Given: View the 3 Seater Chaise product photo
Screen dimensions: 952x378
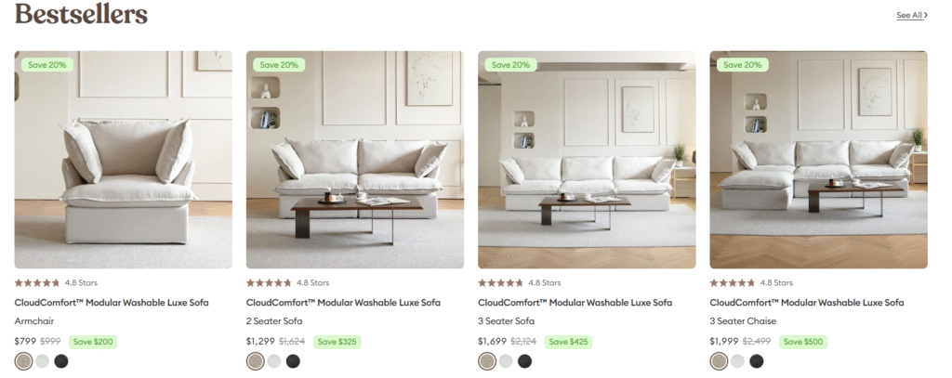Looking at the screenshot, I should [x=818, y=160].
